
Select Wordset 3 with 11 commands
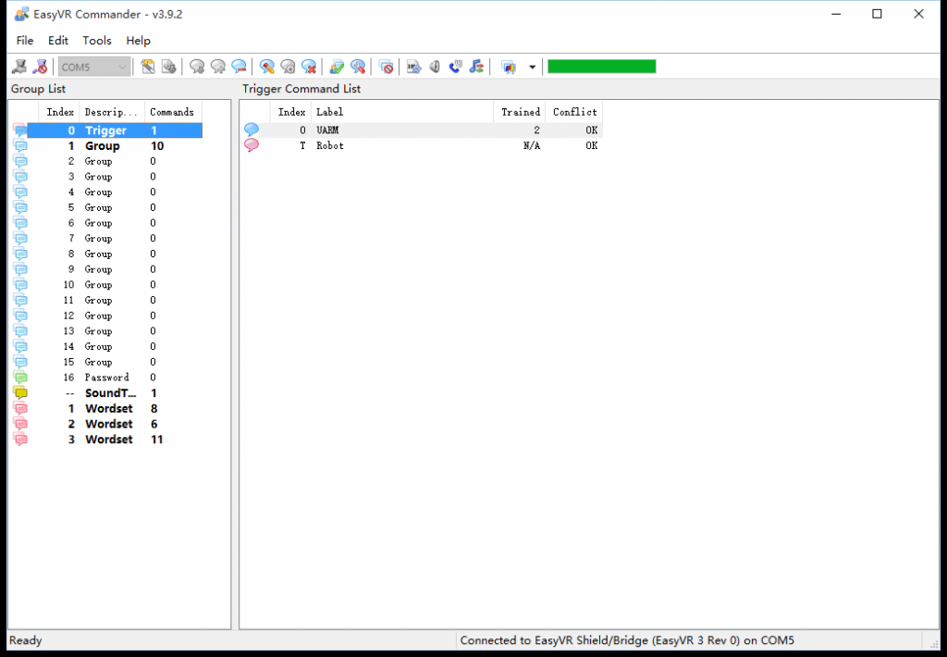(107, 440)
